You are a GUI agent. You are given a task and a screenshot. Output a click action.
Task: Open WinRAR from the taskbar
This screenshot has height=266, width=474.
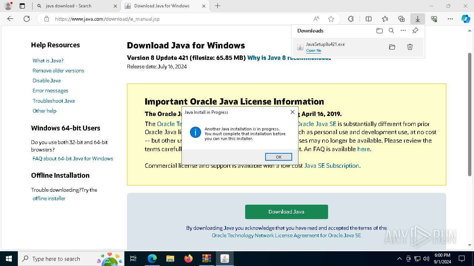pyautogui.click(x=206, y=259)
